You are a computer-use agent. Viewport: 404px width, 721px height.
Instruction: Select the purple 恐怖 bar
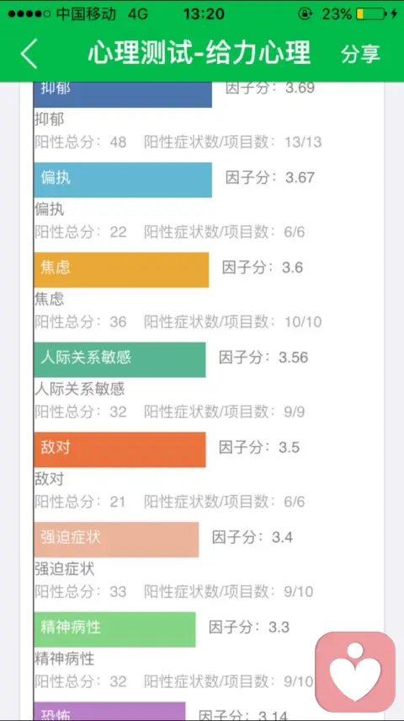109,711
